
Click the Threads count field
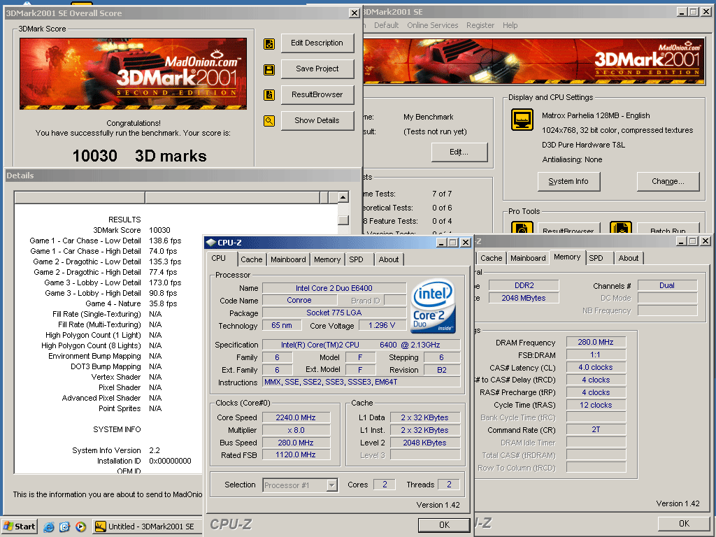(x=449, y=485)
